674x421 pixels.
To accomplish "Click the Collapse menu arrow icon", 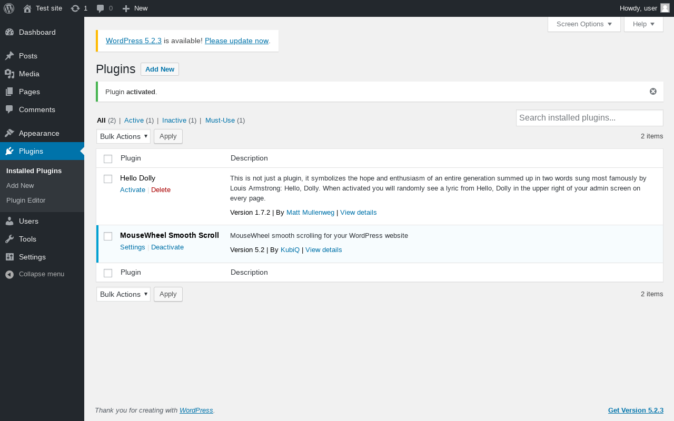I will pyautogui.click(x=9, y=274).
